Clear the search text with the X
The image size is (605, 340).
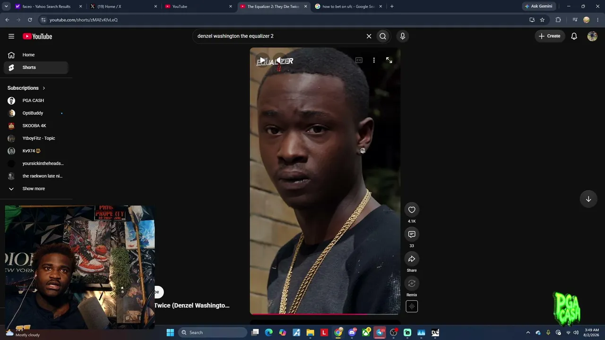tap(369, 36)
